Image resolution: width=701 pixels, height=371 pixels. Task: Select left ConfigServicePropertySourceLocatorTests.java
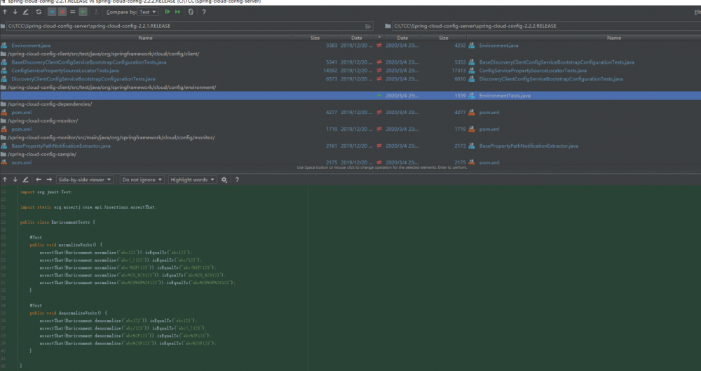pos(65,71)
